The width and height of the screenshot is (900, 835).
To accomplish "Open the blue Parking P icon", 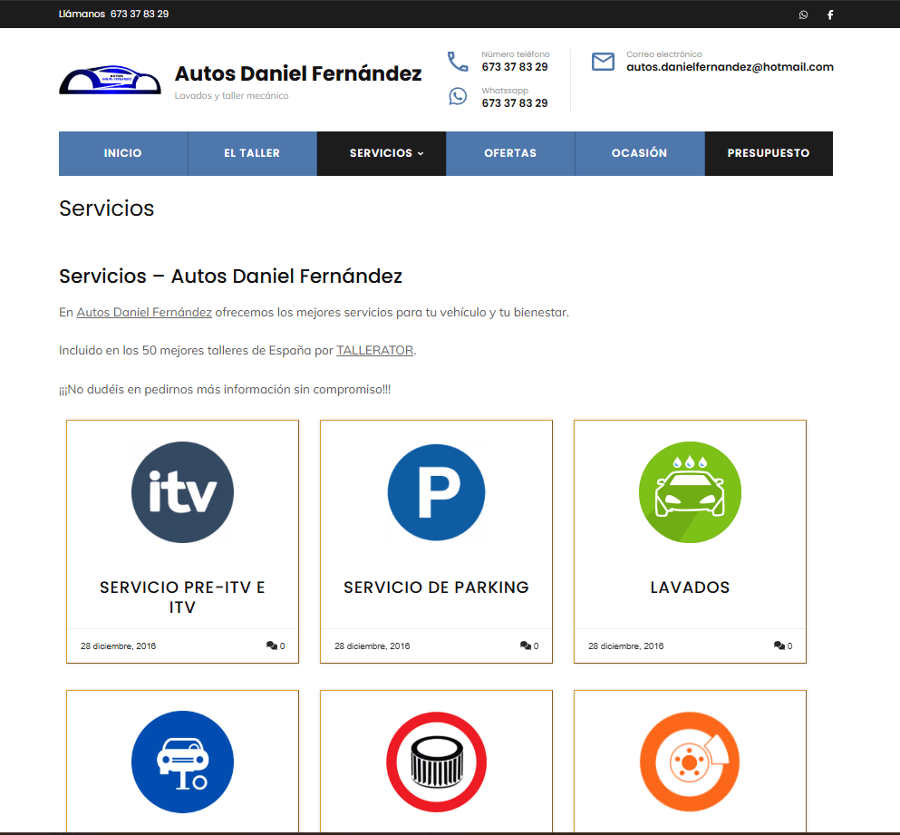I will point(436,492).
